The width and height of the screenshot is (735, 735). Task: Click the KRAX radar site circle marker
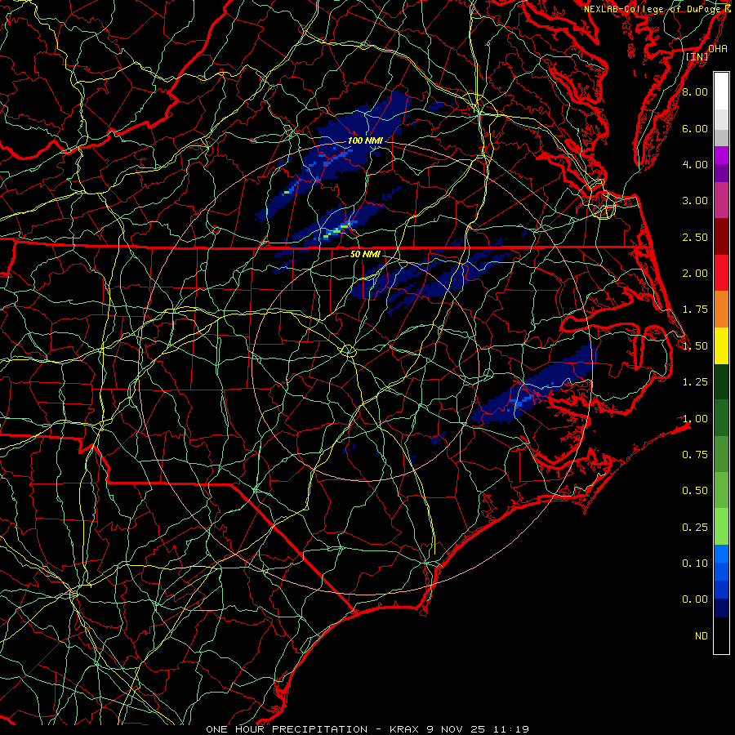[348, 350]
